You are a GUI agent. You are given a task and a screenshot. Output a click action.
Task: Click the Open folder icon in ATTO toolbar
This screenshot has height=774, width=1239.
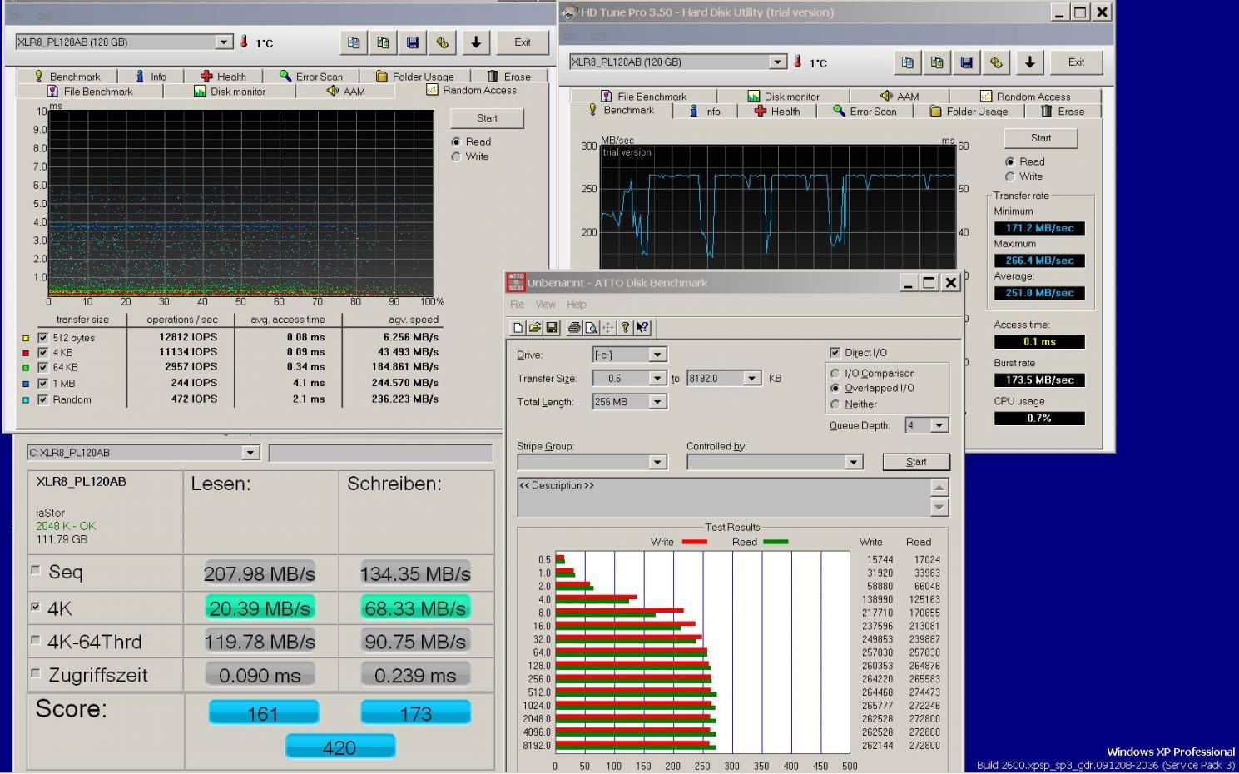pyautogui.click(x=534, y=328)
